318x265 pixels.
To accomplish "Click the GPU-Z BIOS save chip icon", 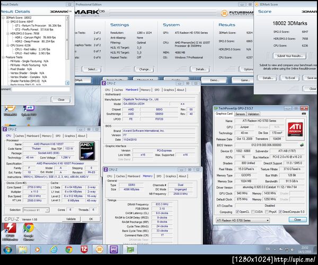I will pyautogui.click(x=301, y=144).
